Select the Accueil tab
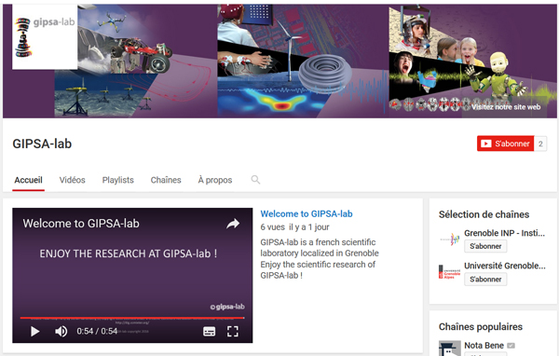 pos(28,180)
